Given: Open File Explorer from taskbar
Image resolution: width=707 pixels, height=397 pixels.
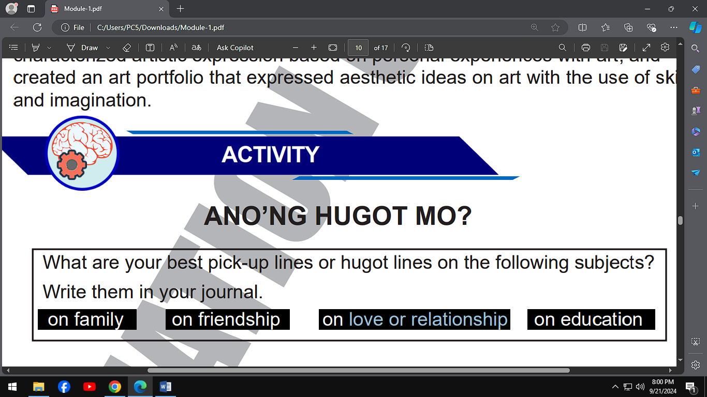Looking at the screenshot, I should point(38,387).
